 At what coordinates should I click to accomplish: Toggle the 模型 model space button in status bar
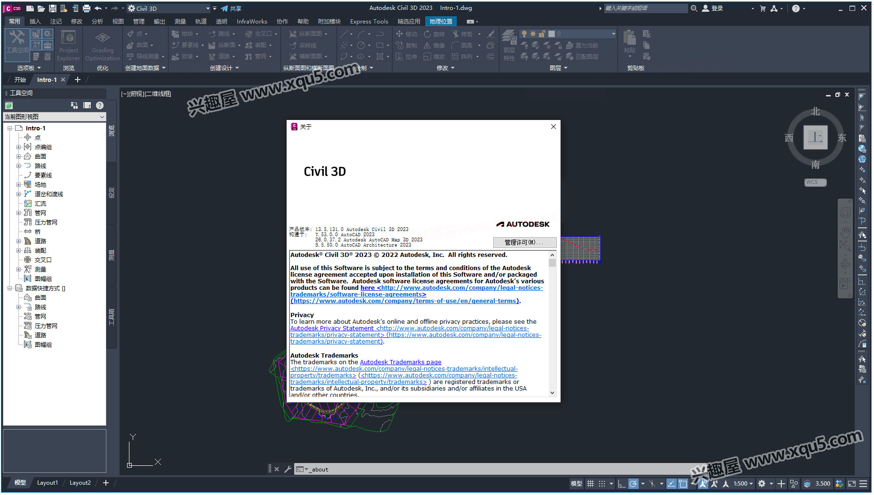(577, 483)
